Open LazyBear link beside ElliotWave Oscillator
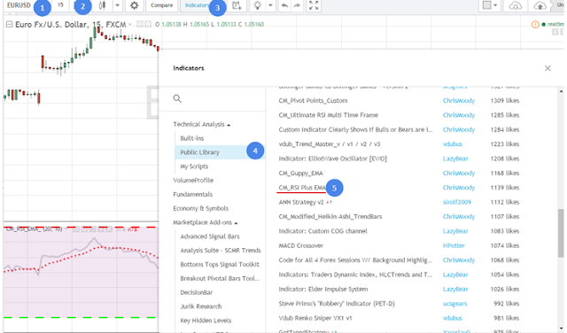567x333 pixels. pyautogui.click(x=455, y=159)
